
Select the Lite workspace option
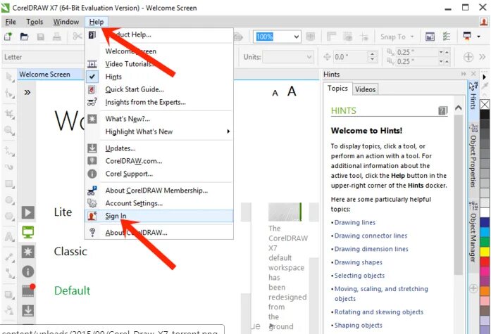click(x=63, y=212)
